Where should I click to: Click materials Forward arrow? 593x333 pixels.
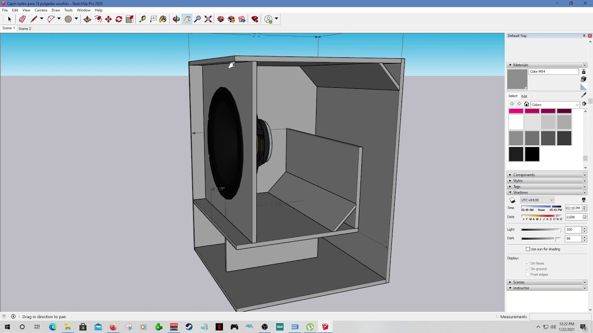[519, 104]
